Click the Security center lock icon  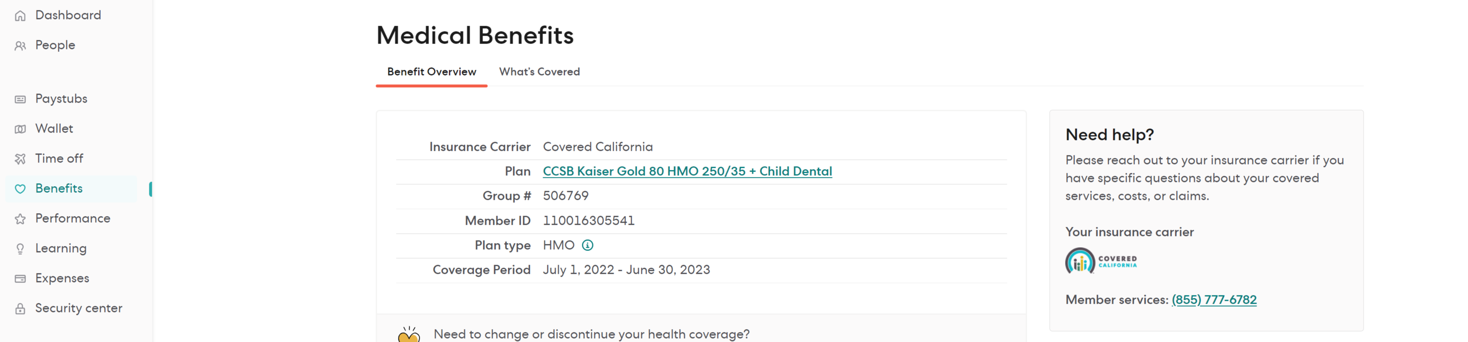coord(20,308)
